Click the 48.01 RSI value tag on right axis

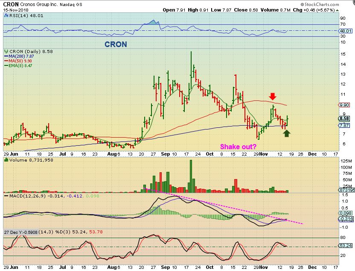point(346,31)
